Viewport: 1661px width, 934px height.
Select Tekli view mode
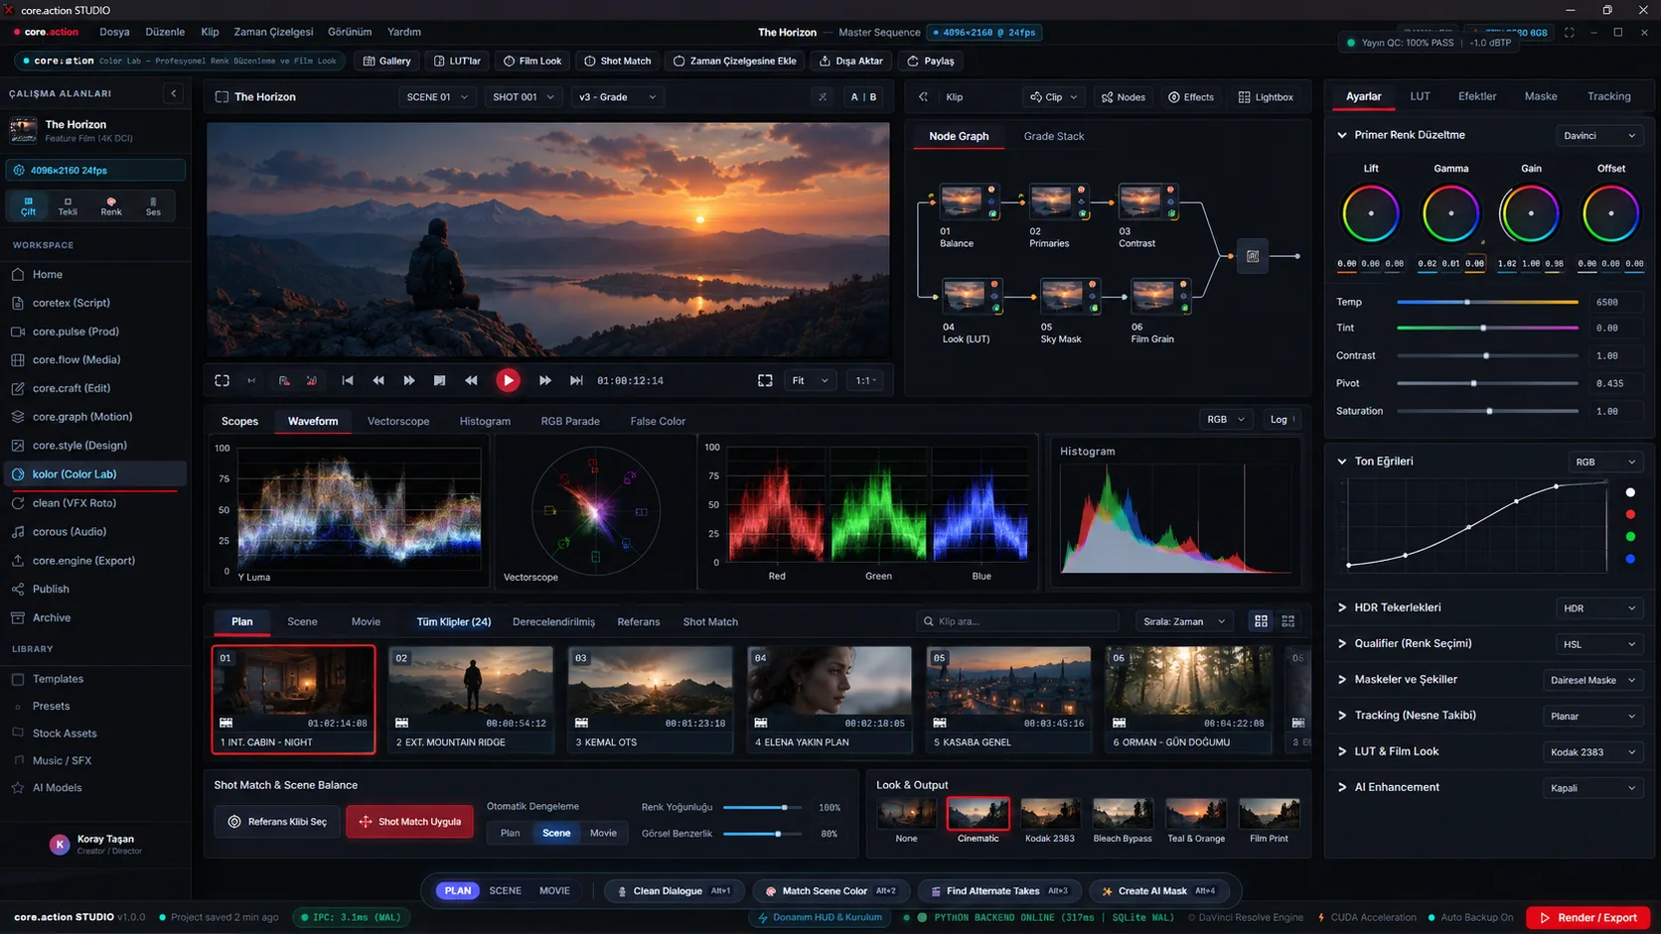click(68, 205)
